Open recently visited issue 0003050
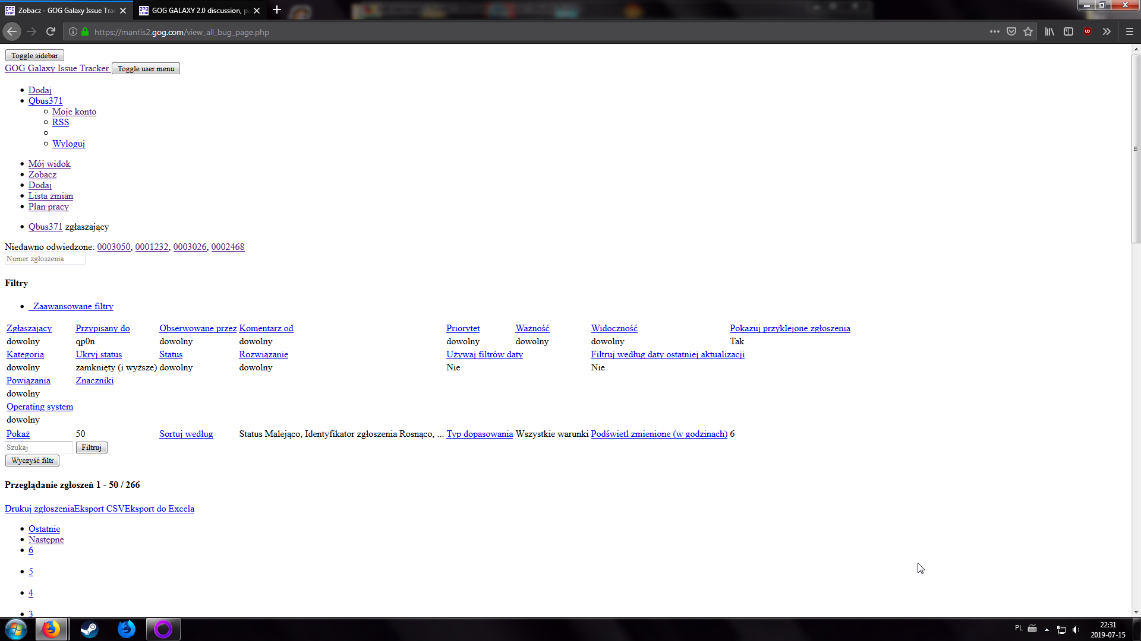Image resolution: width=1141 pixels, height=641 pixels. coord(114,247)
